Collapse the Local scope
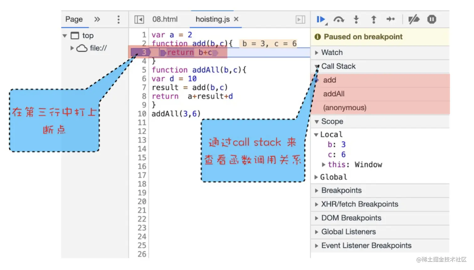Screen dimensions: 474x270 (316, 135)
